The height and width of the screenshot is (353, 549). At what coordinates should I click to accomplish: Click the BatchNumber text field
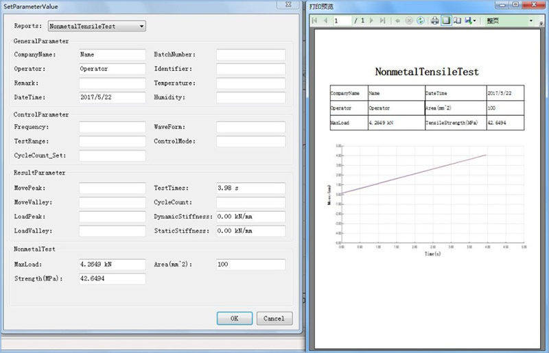(x=250, y=54)
